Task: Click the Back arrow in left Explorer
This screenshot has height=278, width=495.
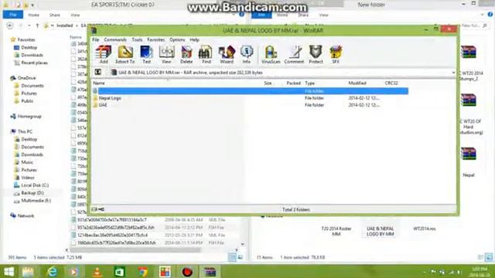Action: point(10,25)
